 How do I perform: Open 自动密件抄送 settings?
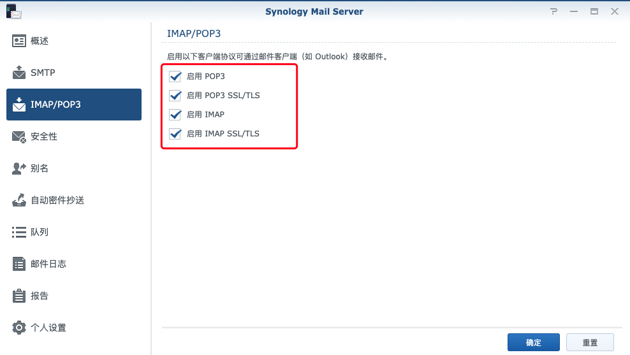click(x=74, y=200)
